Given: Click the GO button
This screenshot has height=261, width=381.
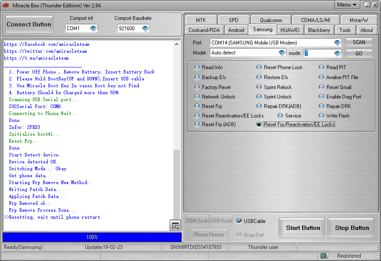Looking at the screenshot, I should pos(359,53).
